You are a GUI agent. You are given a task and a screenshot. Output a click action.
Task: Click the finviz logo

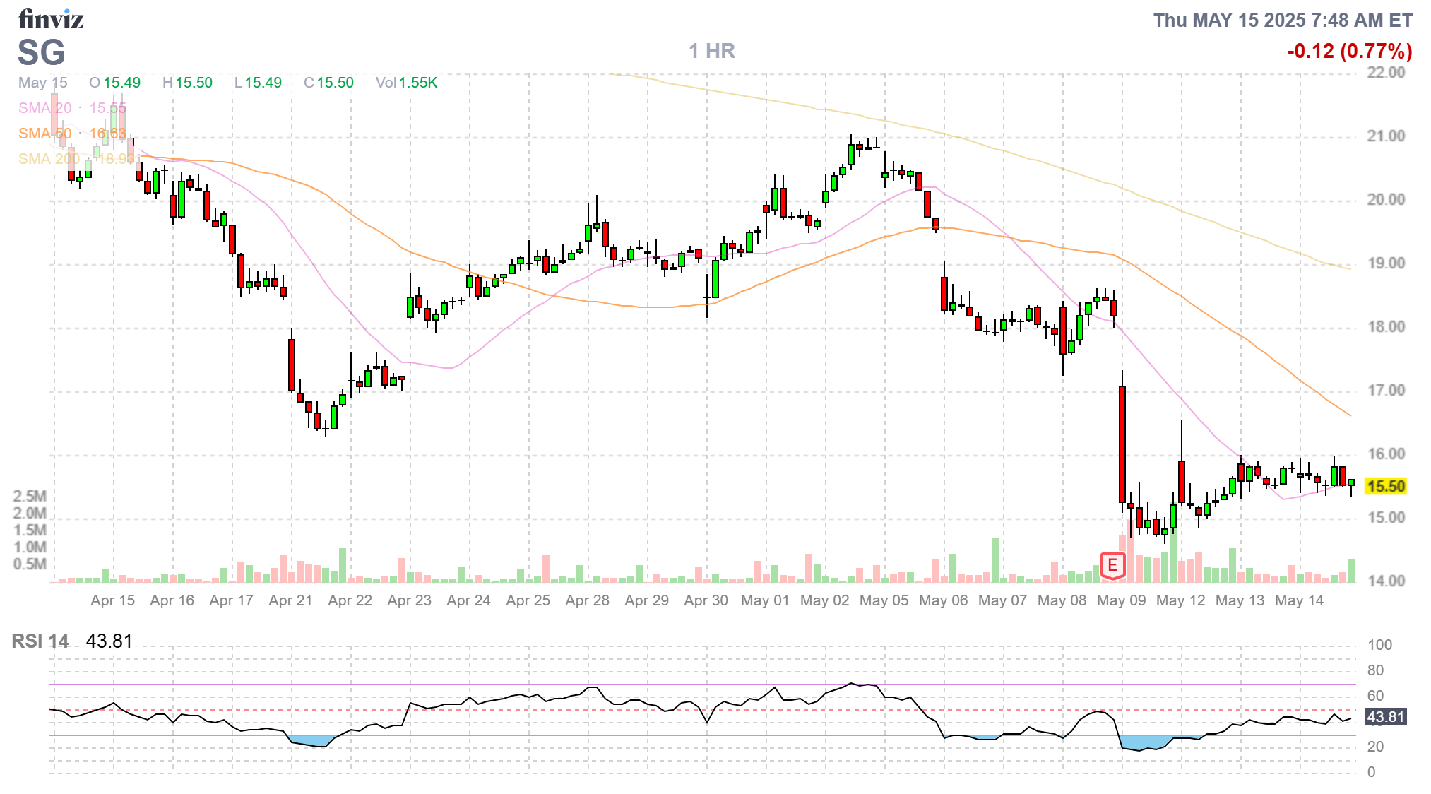click(x=51, y=19)
